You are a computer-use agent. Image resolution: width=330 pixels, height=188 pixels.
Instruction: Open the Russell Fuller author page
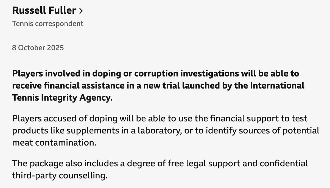click(47, 10)
